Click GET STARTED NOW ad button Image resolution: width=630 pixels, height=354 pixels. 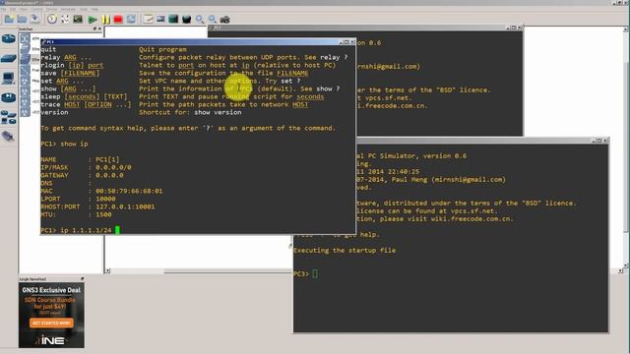[x=51, y=324]
